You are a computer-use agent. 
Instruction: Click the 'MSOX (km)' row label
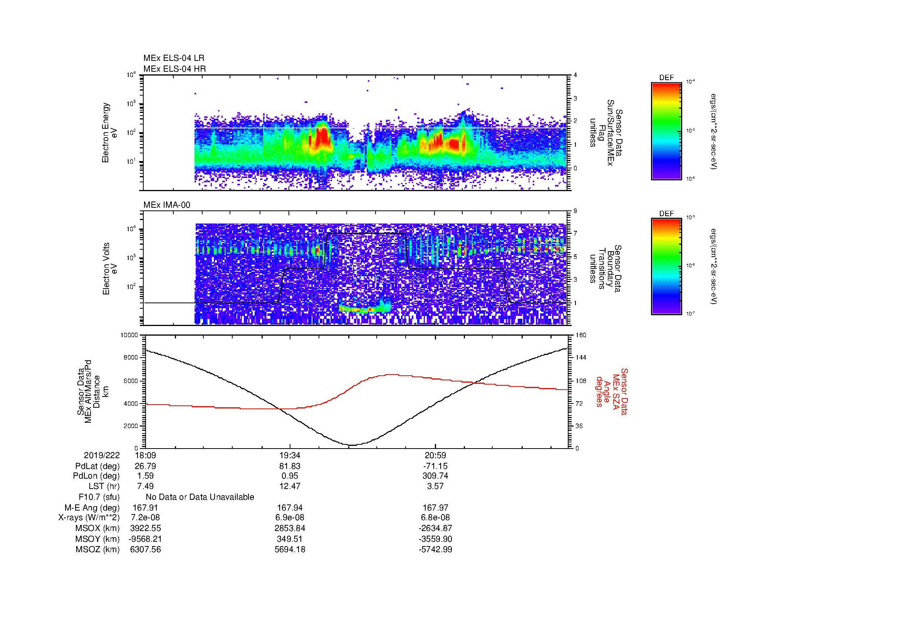(x=97, y=529)
